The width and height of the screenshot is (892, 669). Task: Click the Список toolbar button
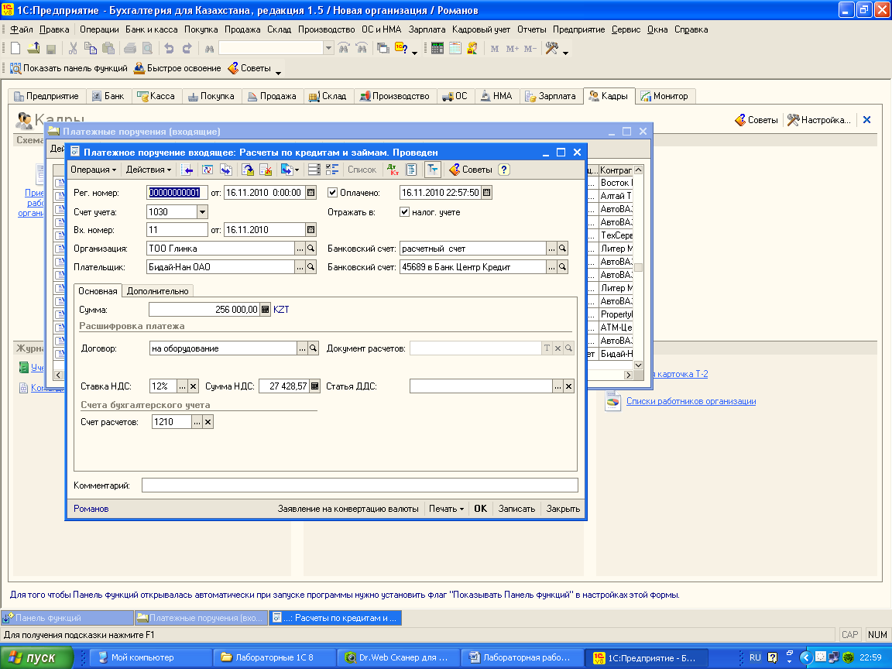click(x=362, y=170)
